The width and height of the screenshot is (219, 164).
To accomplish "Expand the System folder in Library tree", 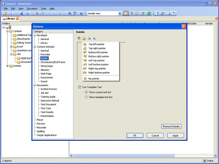I will (x=8, y=66).
